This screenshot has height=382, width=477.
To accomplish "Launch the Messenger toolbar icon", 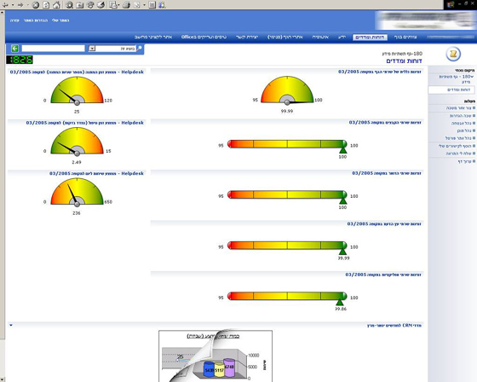I will click(162, 5).
